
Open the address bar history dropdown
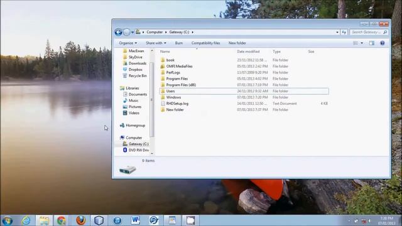pos(337,32)
